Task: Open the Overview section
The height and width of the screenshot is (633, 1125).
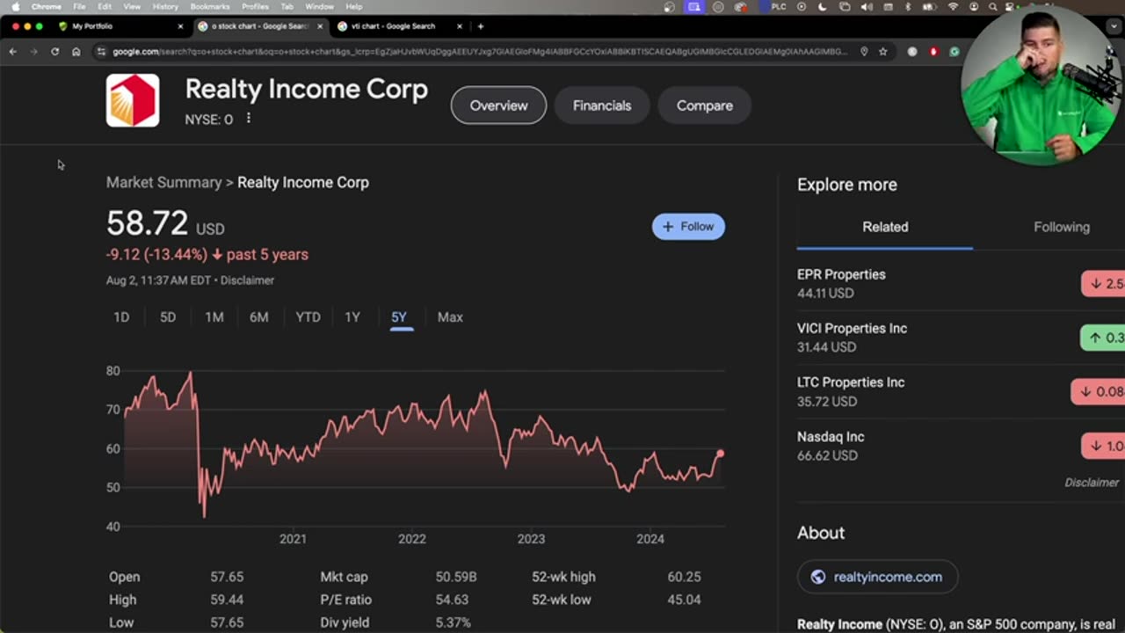Action: coord(498,105)
